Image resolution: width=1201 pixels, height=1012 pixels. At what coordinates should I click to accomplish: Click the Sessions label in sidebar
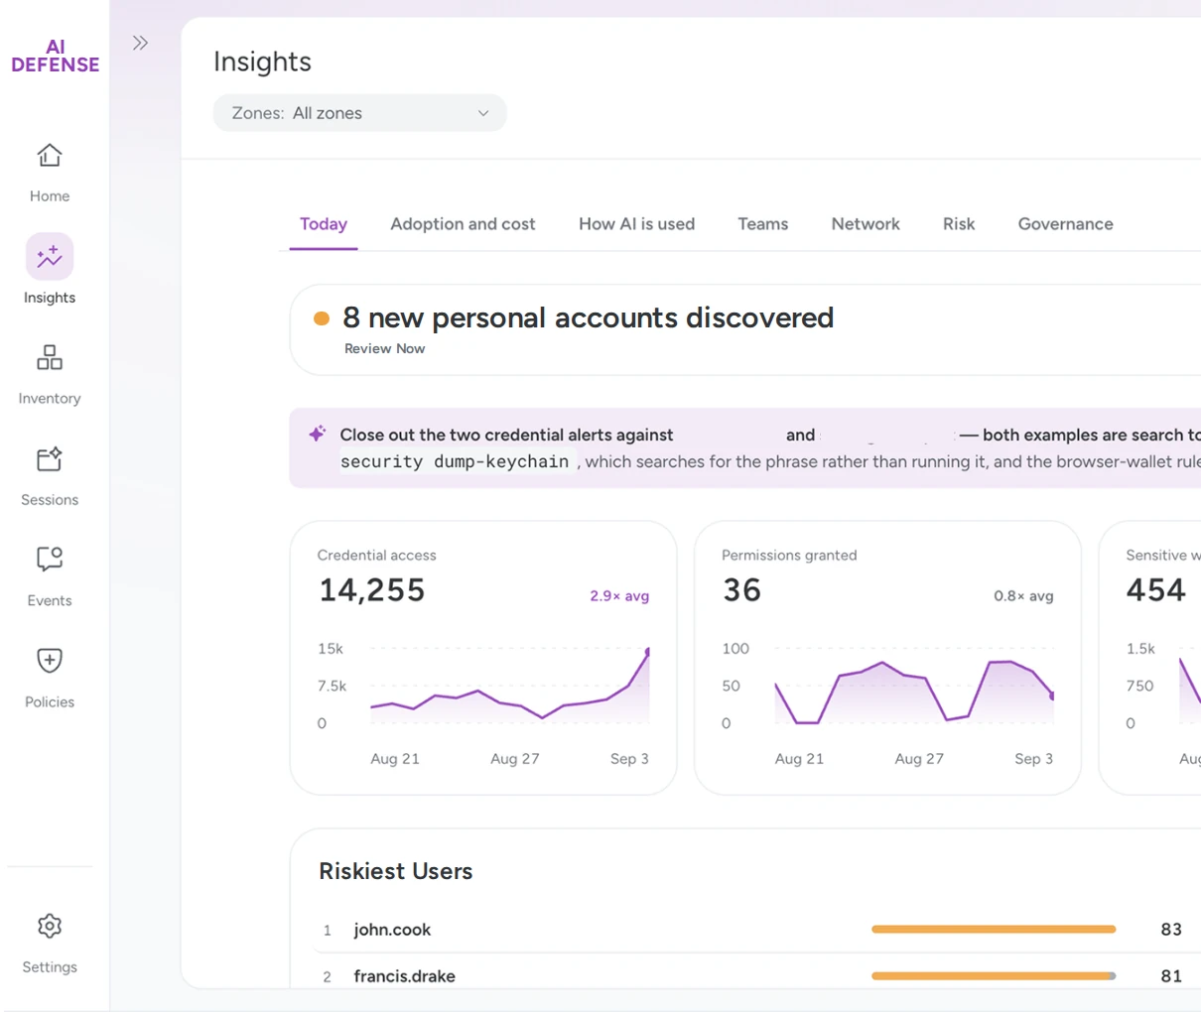(50, 500)
